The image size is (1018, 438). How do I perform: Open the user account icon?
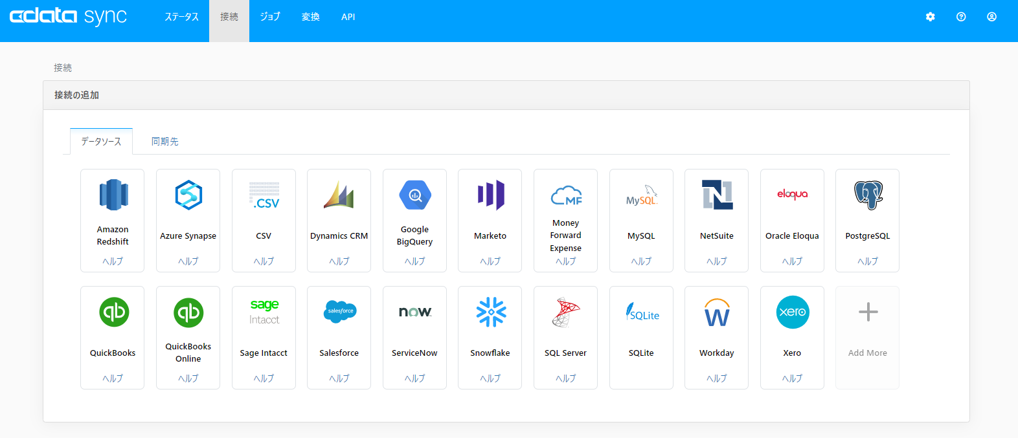point(991,17)
